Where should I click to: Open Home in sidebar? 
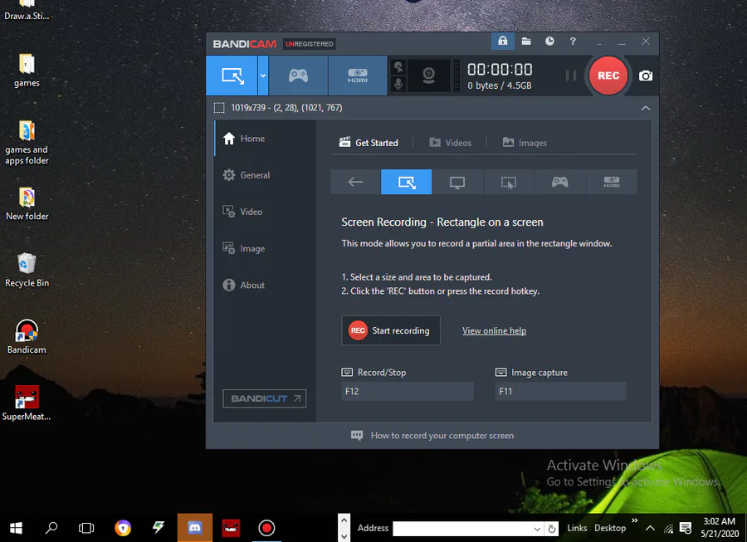click(x=265, y=138)
